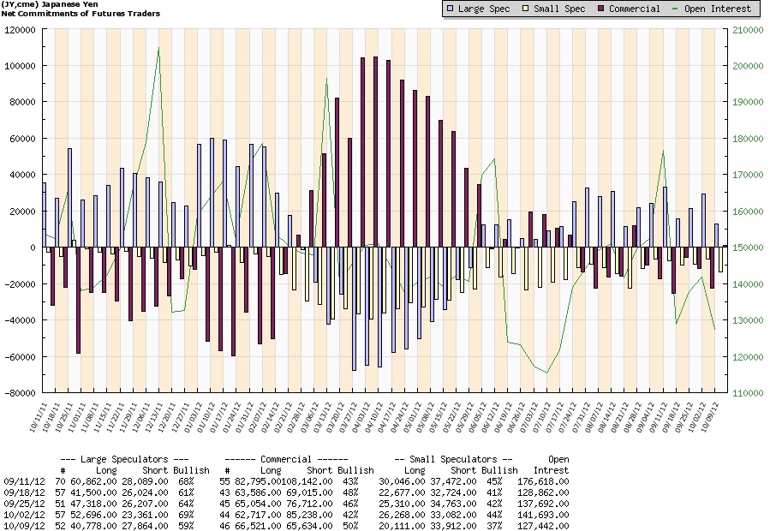
Task: Click the 130000 right axis label
Action: click(x=748, y=320)
